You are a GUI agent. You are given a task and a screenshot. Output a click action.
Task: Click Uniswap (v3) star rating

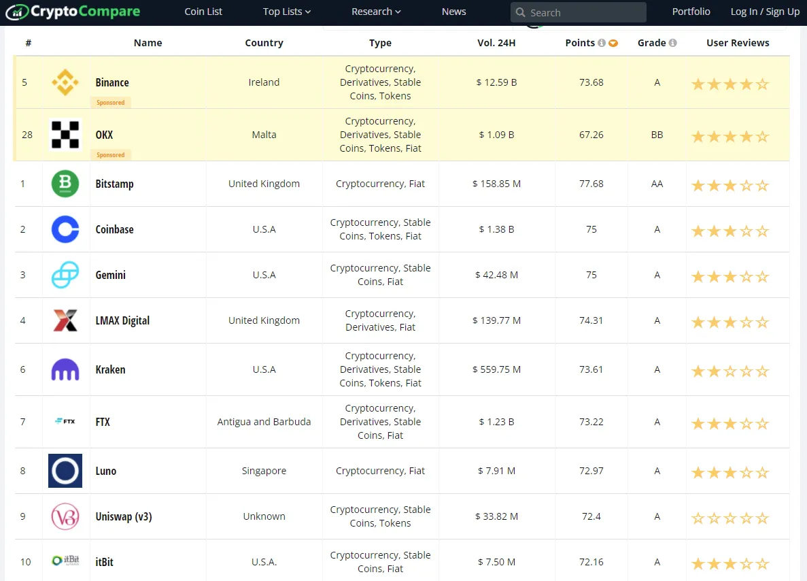pyautogui.click(x=729, y=518)
